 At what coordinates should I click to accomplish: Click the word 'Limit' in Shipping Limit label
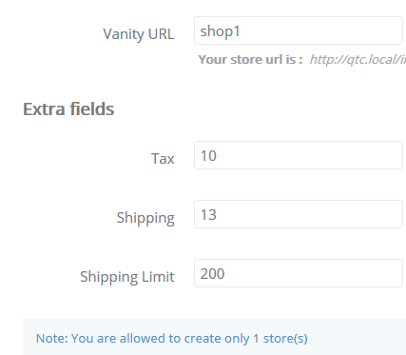pyautogui.click(x=158, y=277)
